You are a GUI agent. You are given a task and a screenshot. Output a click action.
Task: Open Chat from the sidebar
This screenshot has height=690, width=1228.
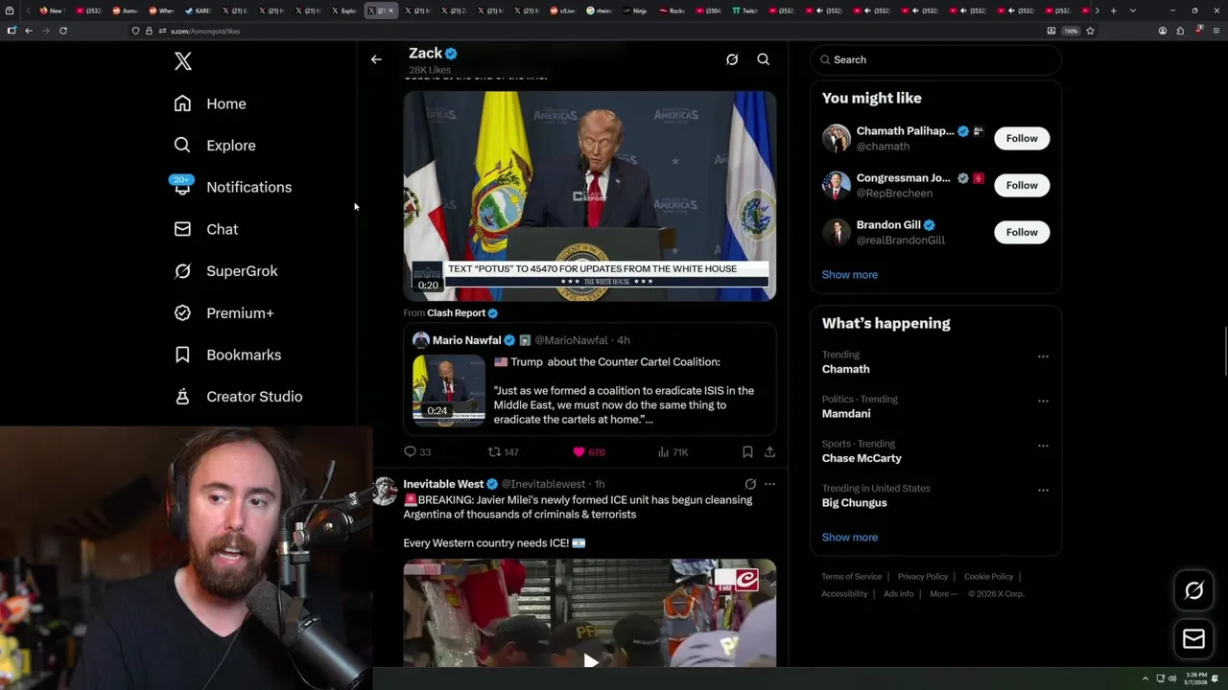pyautogui.click(x=205, y=229)
